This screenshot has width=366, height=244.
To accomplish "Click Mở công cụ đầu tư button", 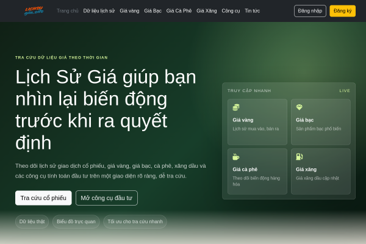I will pyautogui.click(x=107, y=198).
